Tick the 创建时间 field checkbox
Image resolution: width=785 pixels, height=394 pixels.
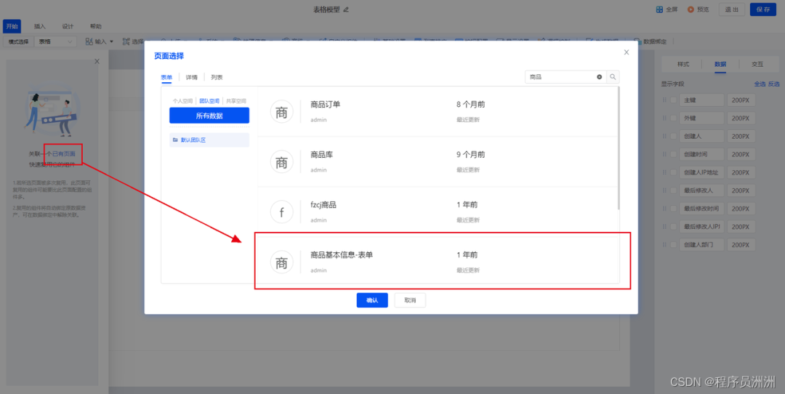coord(673,154)
